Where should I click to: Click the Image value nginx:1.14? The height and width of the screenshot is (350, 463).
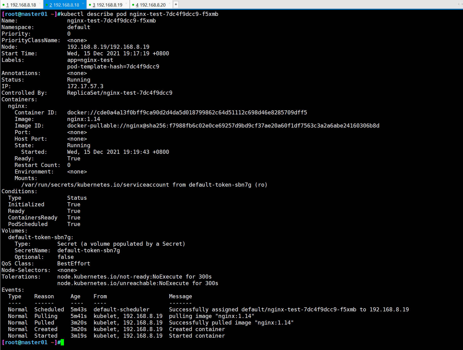coord(84,119)
